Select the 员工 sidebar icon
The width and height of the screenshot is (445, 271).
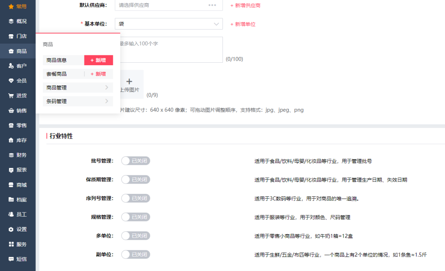[17, 214]
